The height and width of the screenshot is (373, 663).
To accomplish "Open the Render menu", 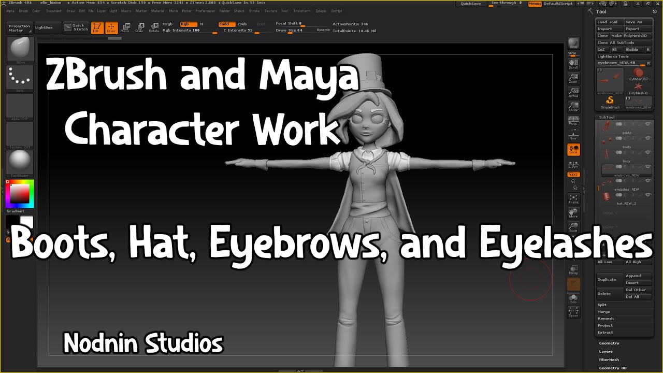I will tap(224, 11).
